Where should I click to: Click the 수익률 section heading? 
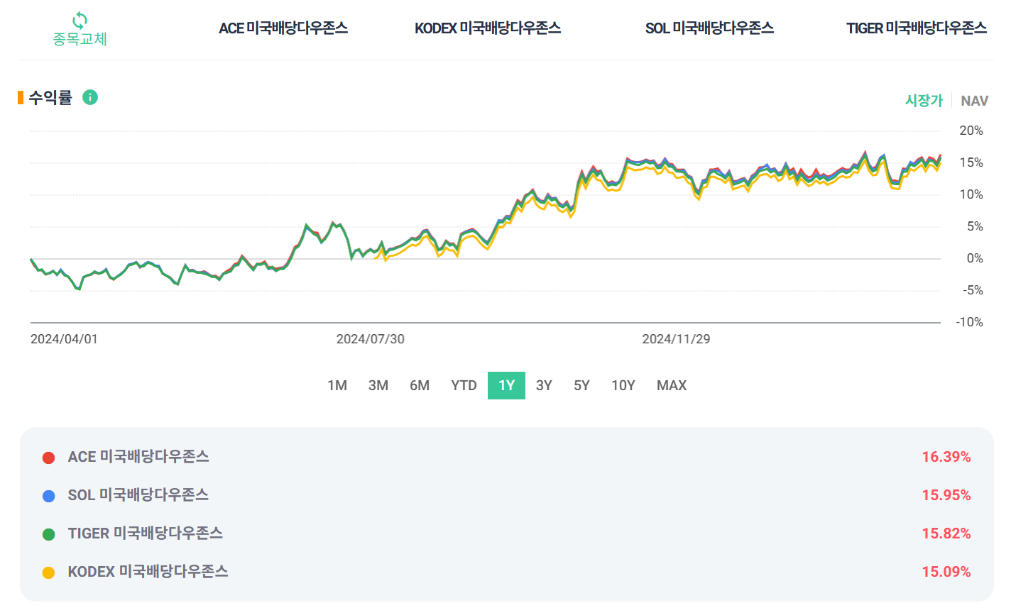[50, 97]
